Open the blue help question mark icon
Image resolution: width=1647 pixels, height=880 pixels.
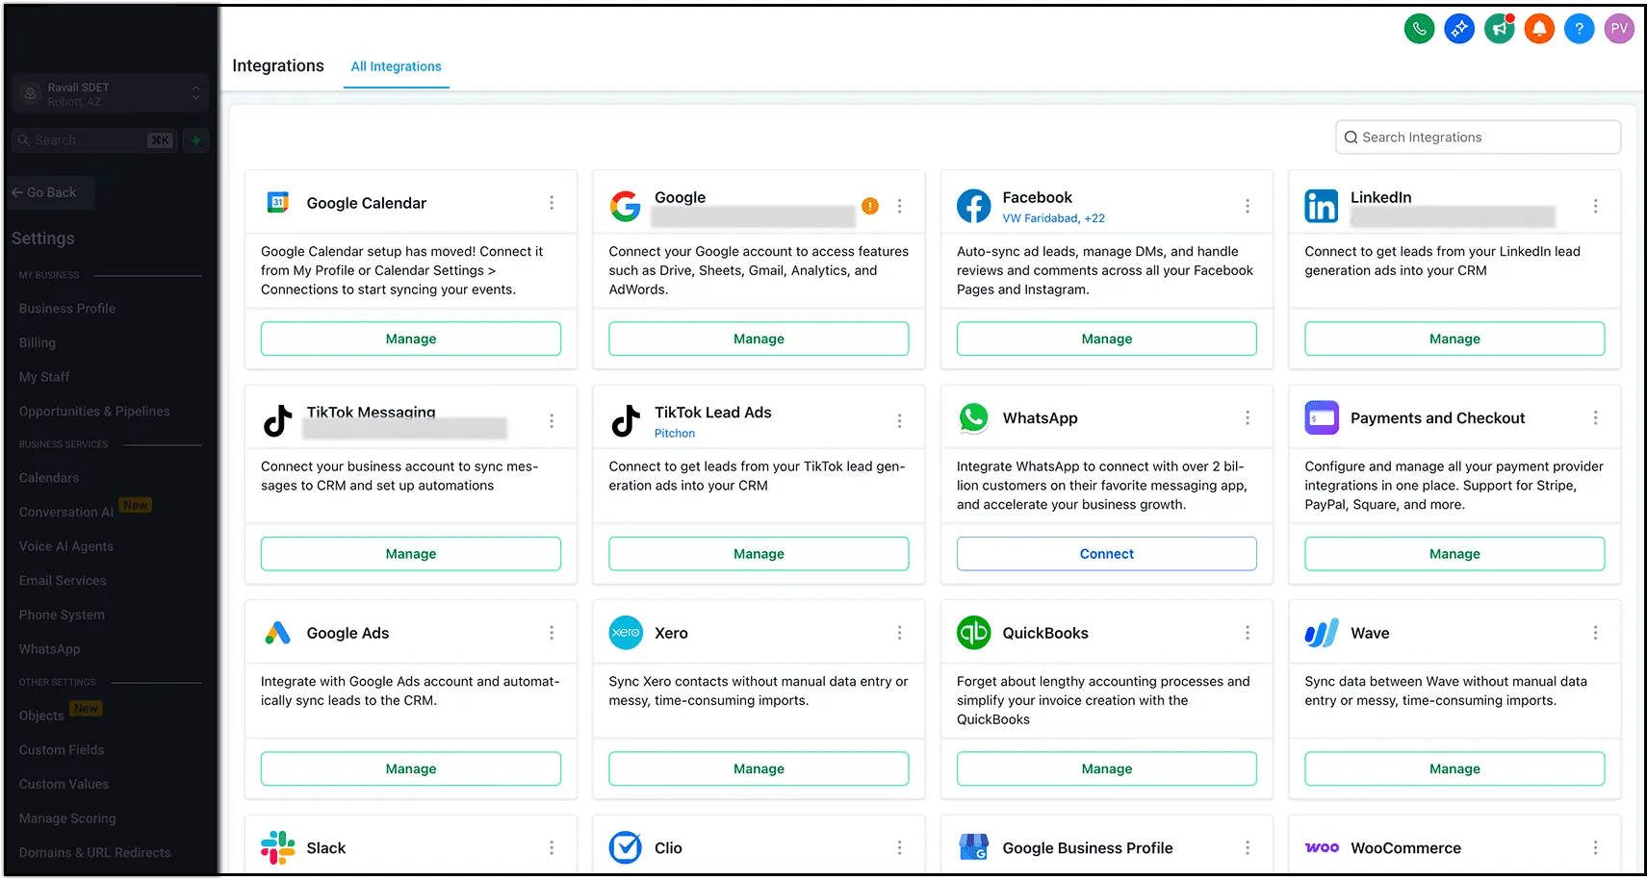[1579, 29]
